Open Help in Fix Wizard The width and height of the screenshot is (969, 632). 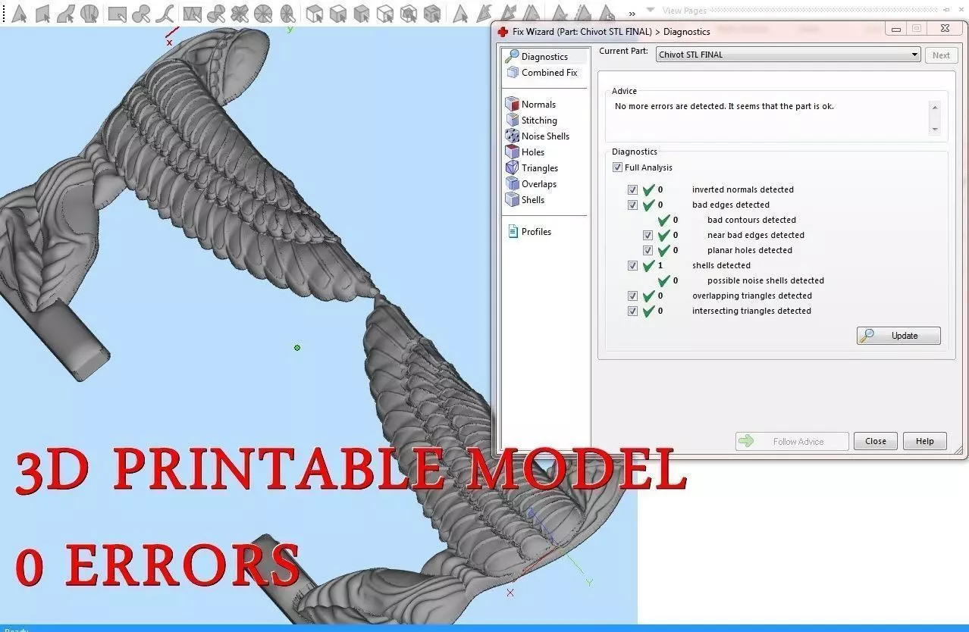pos(925,441)
